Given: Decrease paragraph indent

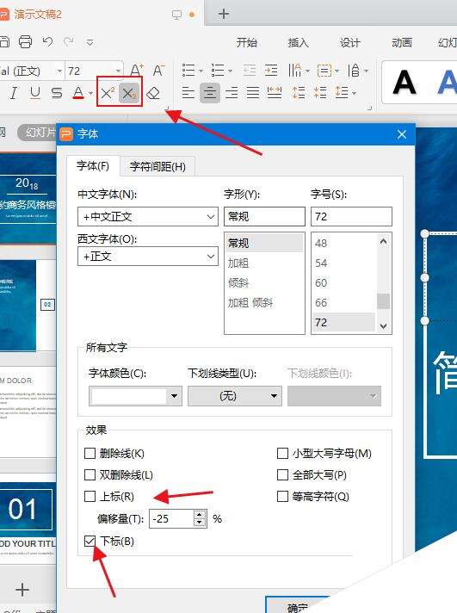Looking at the screenshot, I should (250, 71).
